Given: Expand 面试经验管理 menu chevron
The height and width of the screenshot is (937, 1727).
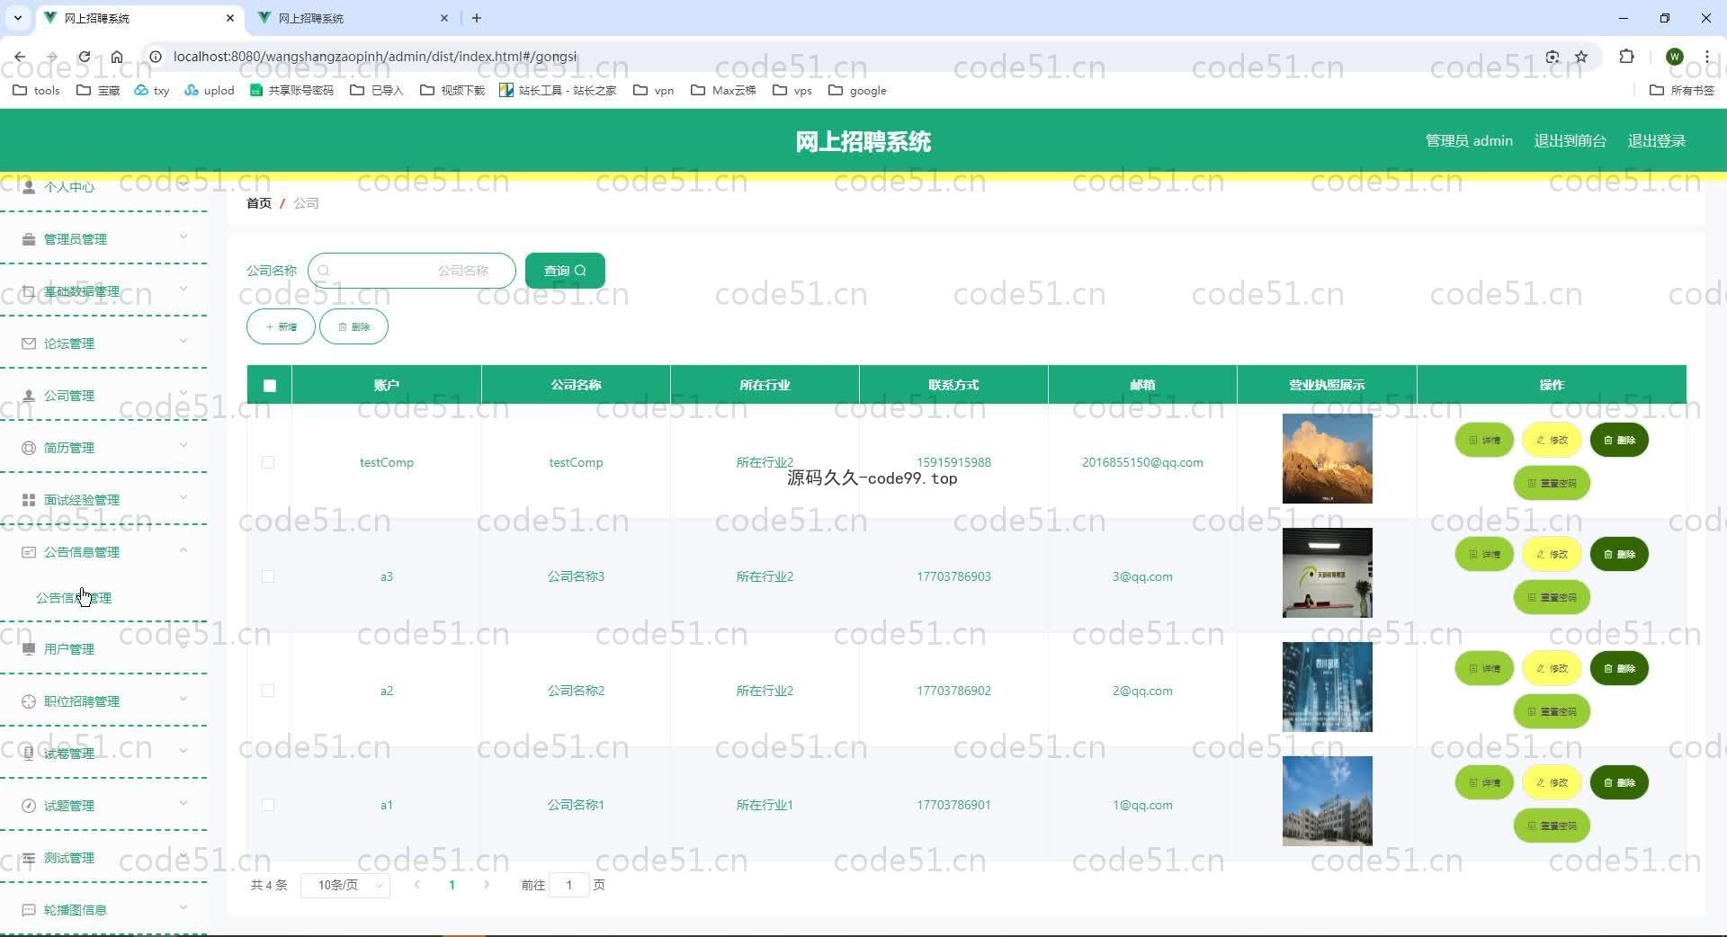Looking at the screenshot, I should [x=183, y=498].
